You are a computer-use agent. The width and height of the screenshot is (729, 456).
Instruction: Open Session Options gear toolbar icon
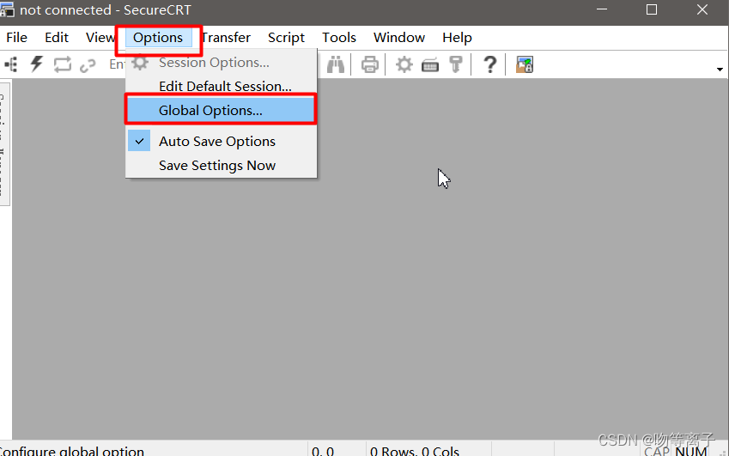click(404, 64)
